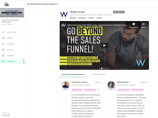The image size is (158, 118).
Task: Open the Twitter link
Action: [x=99, y=18]
